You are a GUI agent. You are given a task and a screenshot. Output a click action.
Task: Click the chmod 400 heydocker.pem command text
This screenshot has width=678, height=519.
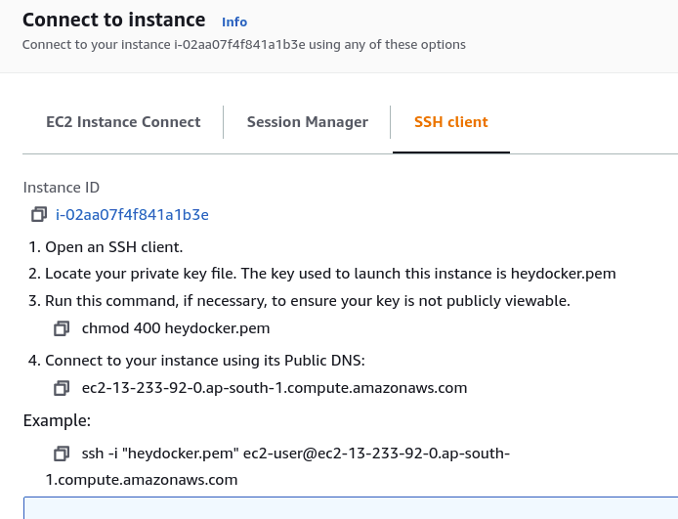point(176,328)
